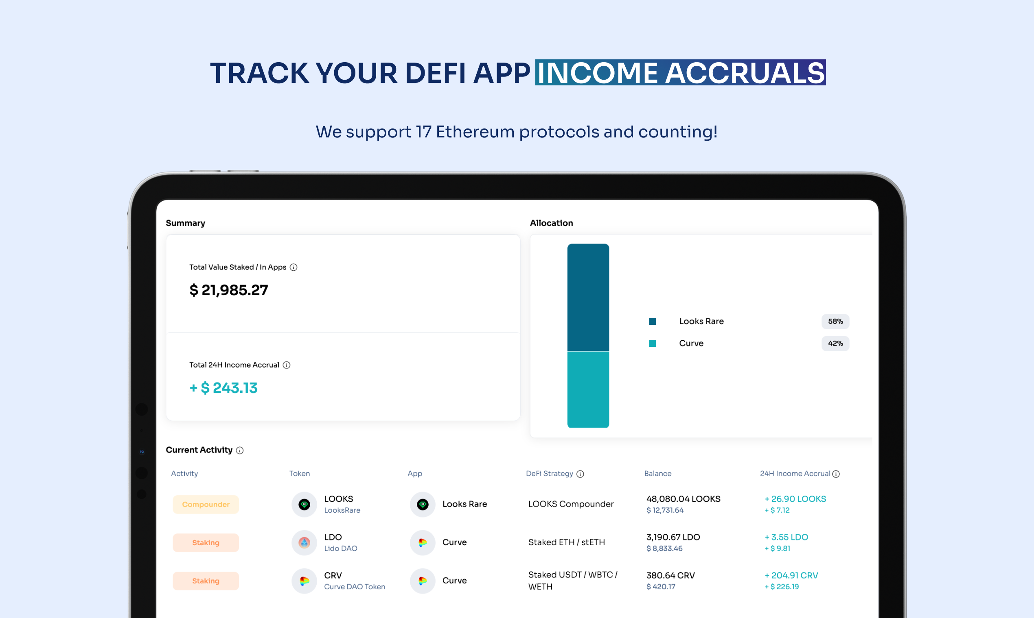Click the 42% allocation badge
Viewport: 1034px width, 618px height.
(x=835, y=344)
